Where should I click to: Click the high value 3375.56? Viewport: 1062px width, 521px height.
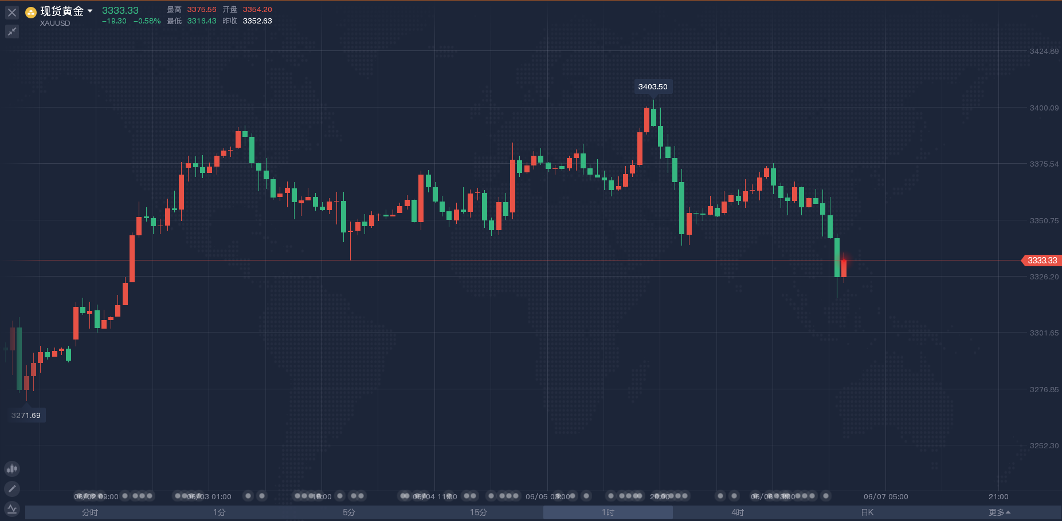[x=202, y=10]
